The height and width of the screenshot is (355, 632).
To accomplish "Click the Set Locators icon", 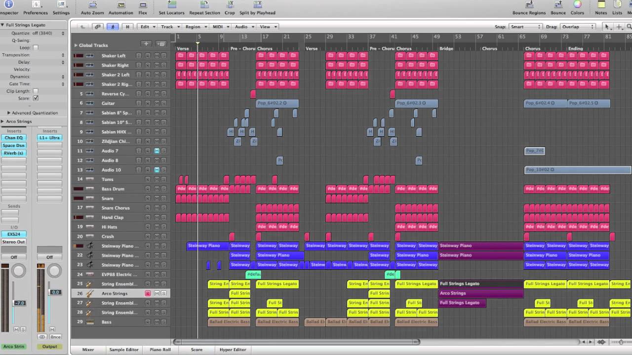I will tap(172, 5).
